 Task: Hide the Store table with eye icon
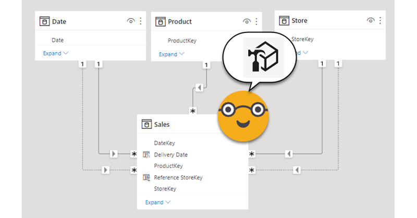(x=371, y=20)
